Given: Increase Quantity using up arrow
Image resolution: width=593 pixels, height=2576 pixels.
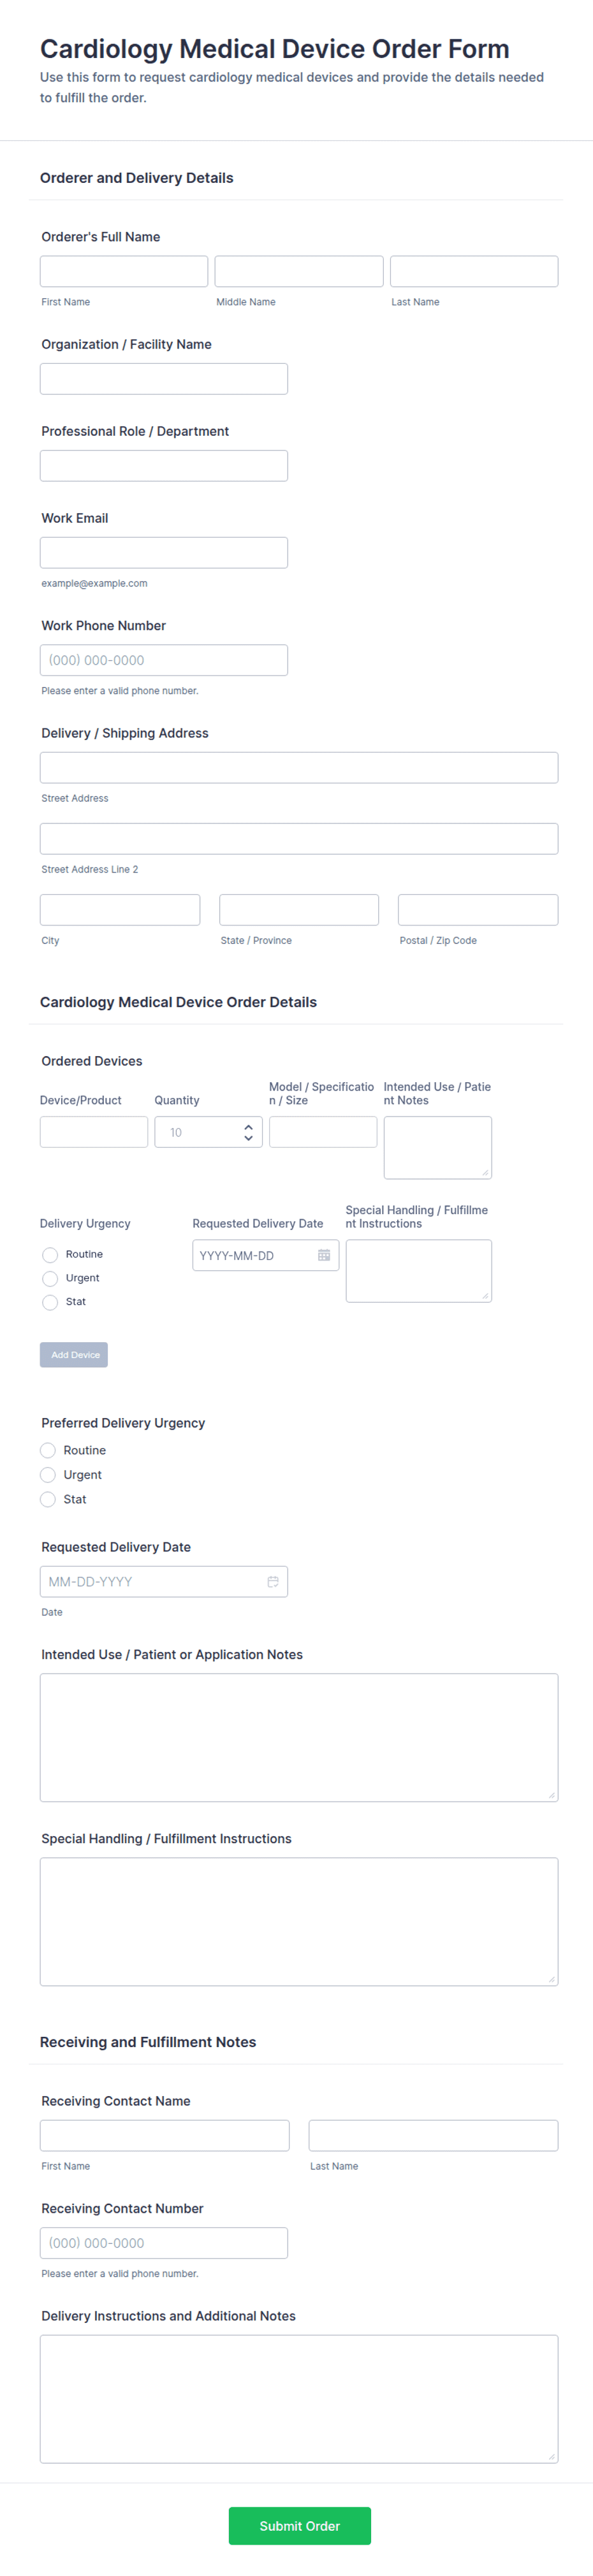Looking at the screenshot, I should point(248,1126).
